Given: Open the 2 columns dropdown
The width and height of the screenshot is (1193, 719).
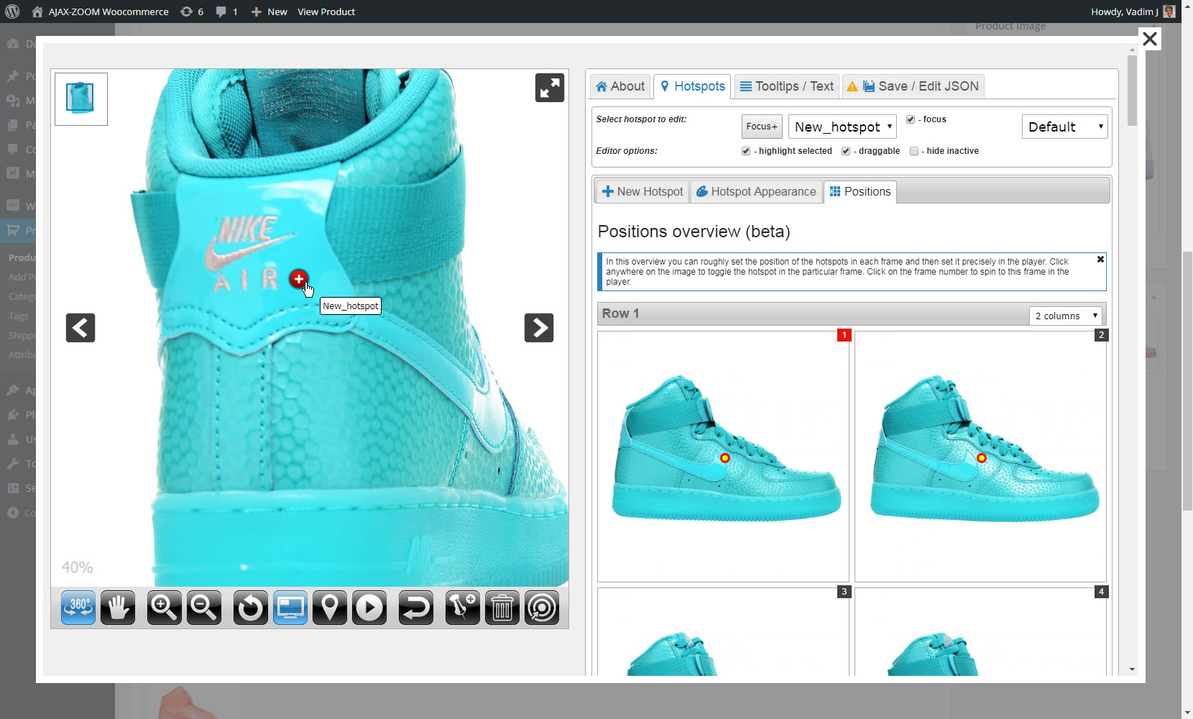Looking at the screenshot, I should (1066, 316).
